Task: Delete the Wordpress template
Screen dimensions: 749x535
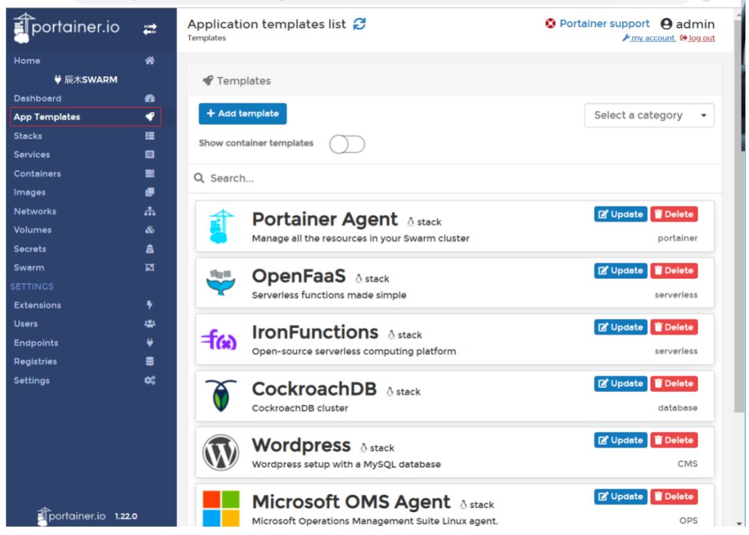Action: pos(674,441)
